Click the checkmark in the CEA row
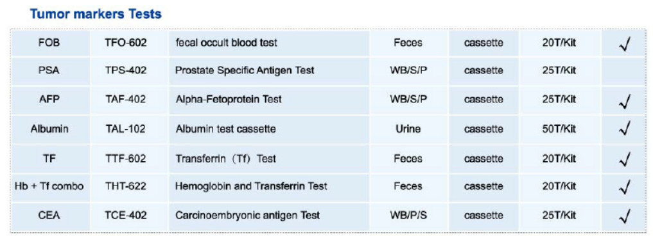 click(x=624, y=216)
